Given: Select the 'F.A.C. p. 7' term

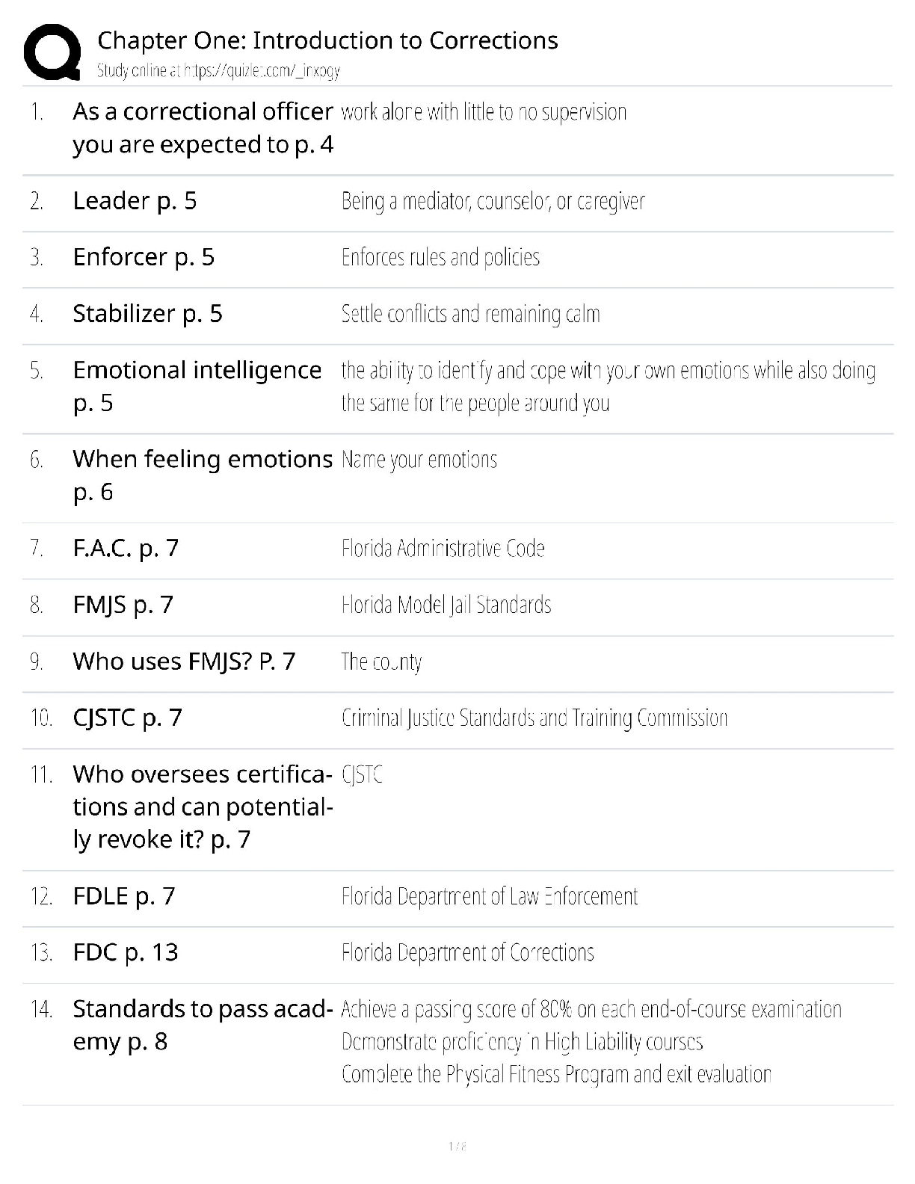Looking at the screenshot, I should tap(126, 549).
